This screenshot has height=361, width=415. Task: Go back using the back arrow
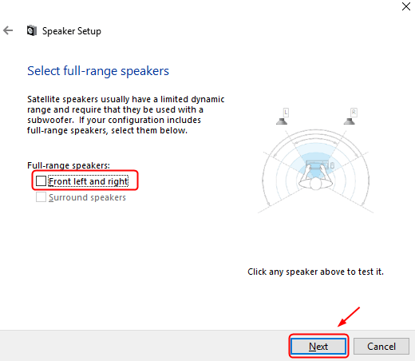coord(8,30)
